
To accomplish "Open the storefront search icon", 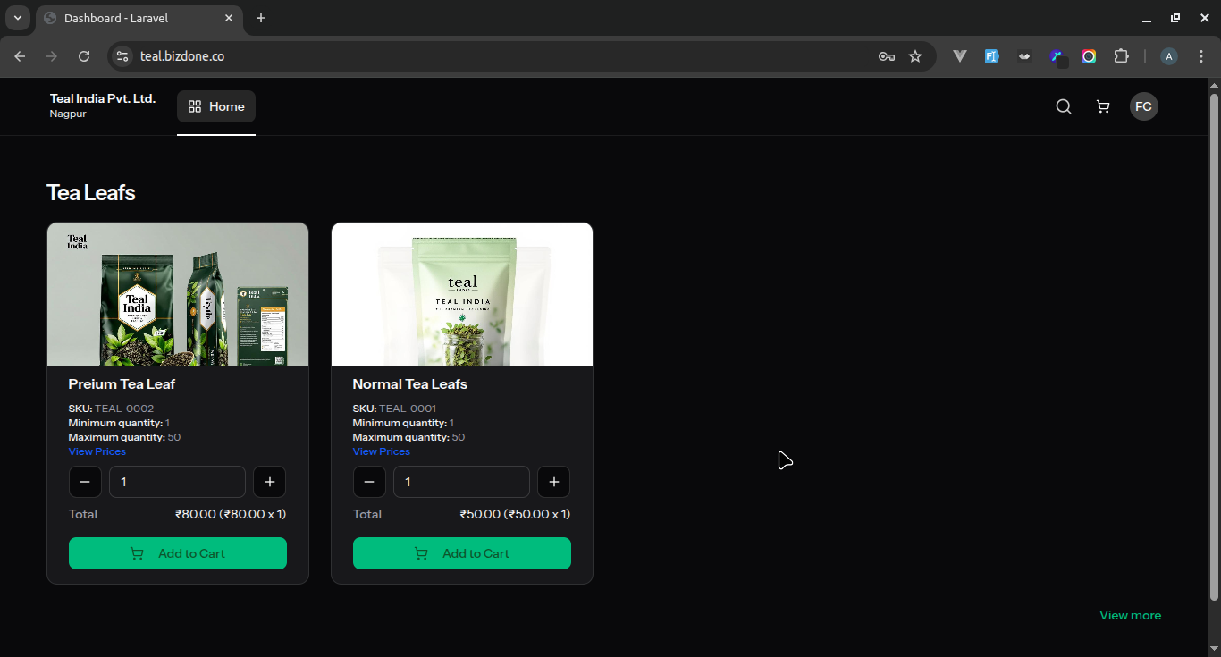I will pos(1063,106).
